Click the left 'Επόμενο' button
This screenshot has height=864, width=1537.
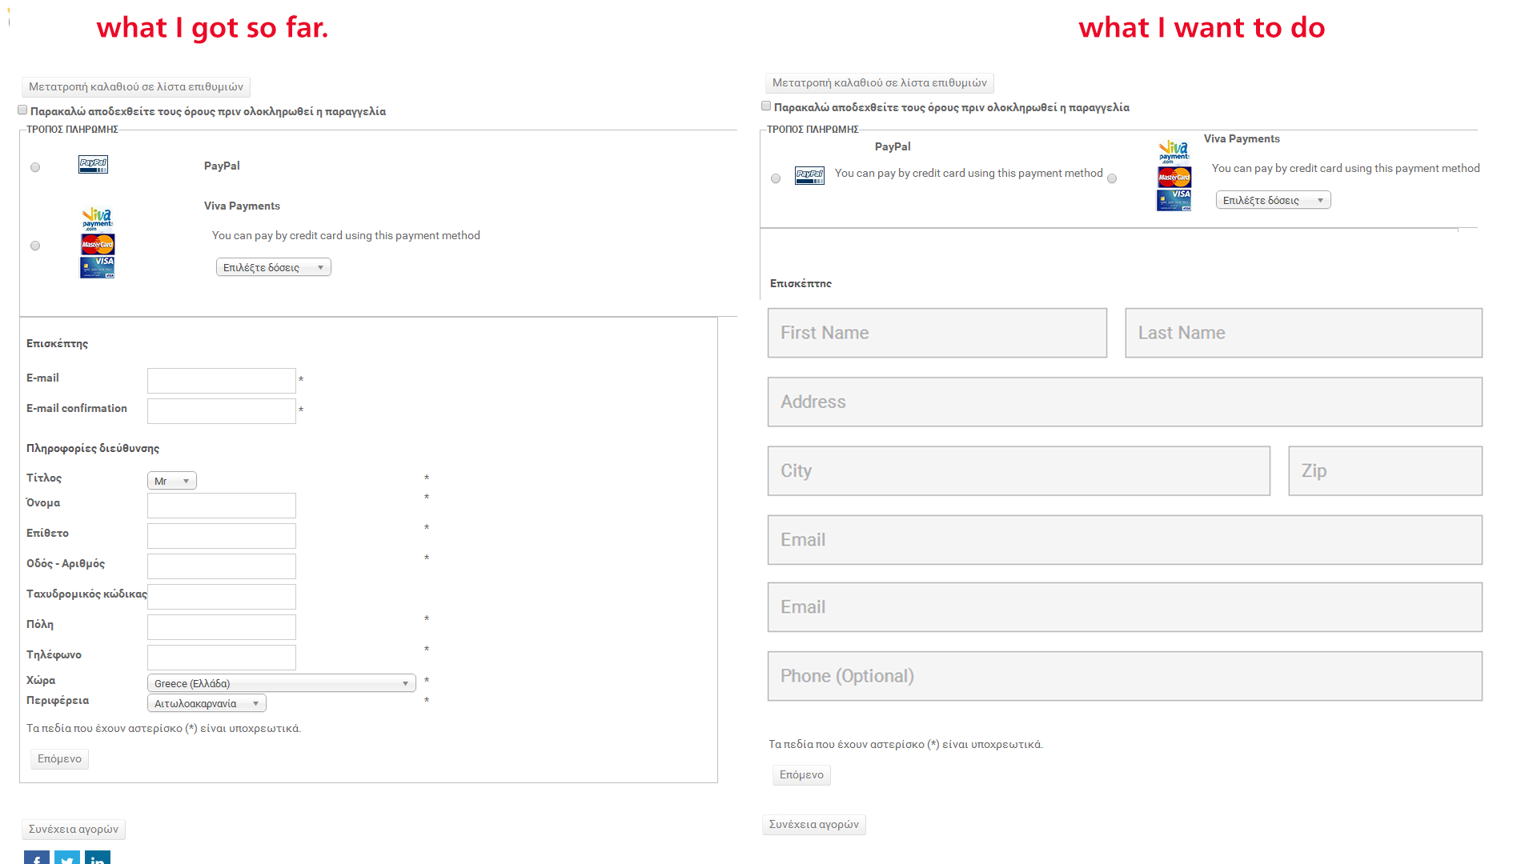click(x=59, y=758)
